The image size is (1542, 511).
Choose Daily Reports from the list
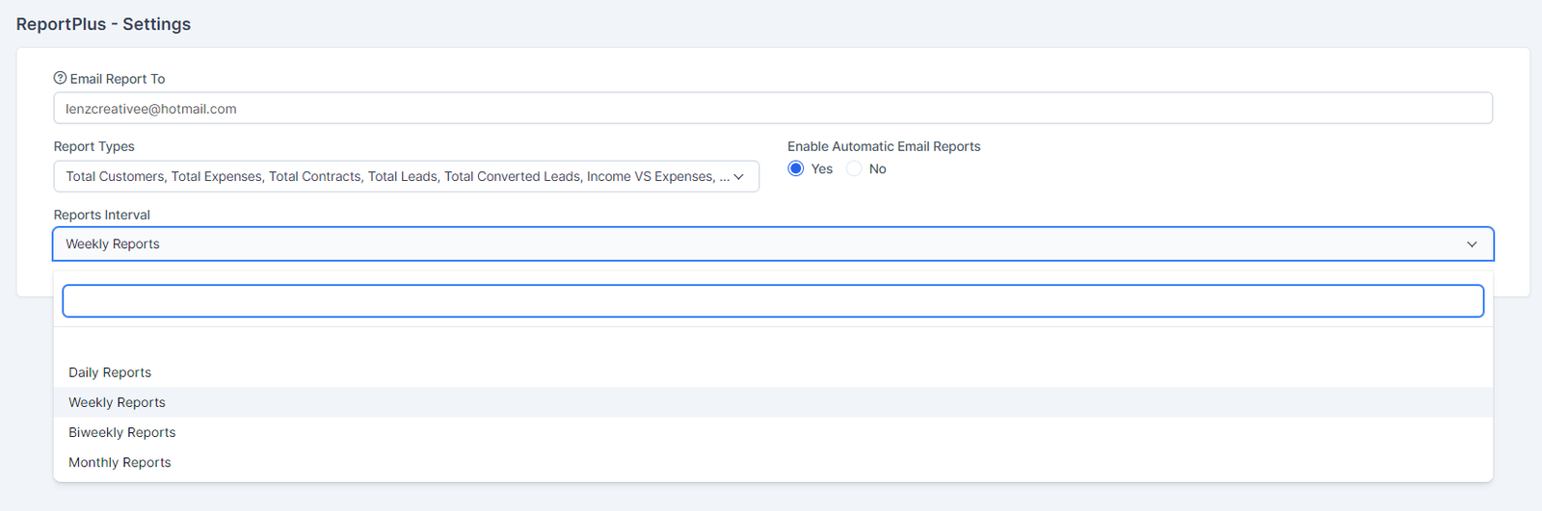point(110,372)
